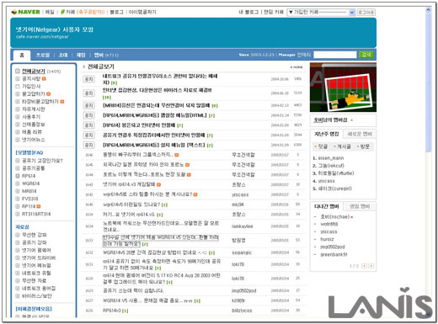Open the 초대 tab
Viewport: 438px width, 324px height.
click(63, 55)
